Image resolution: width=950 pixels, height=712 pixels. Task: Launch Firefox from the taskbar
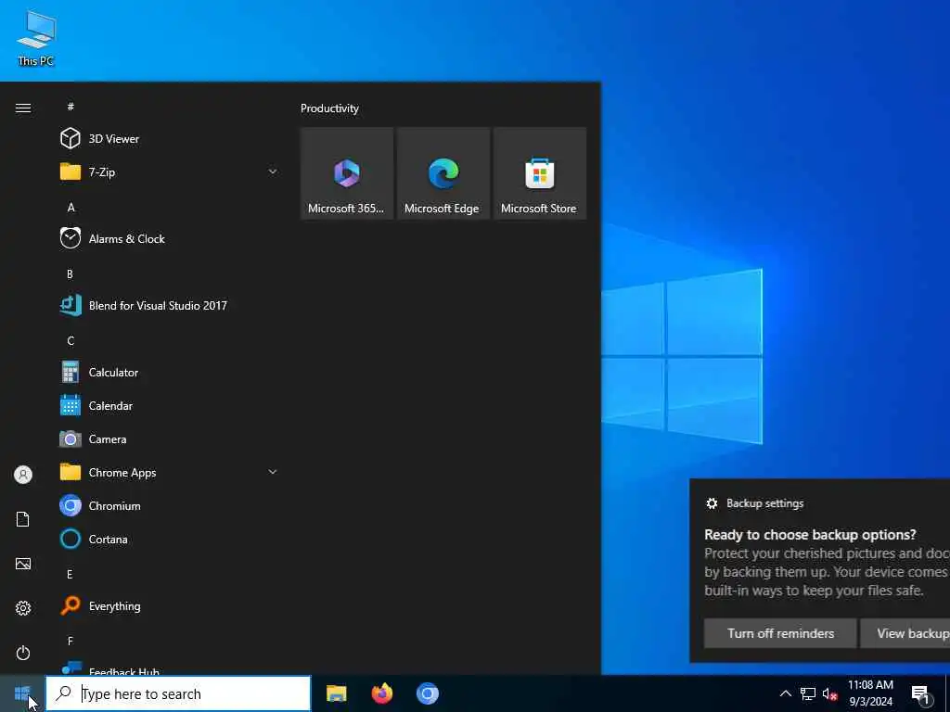(381, 693)
